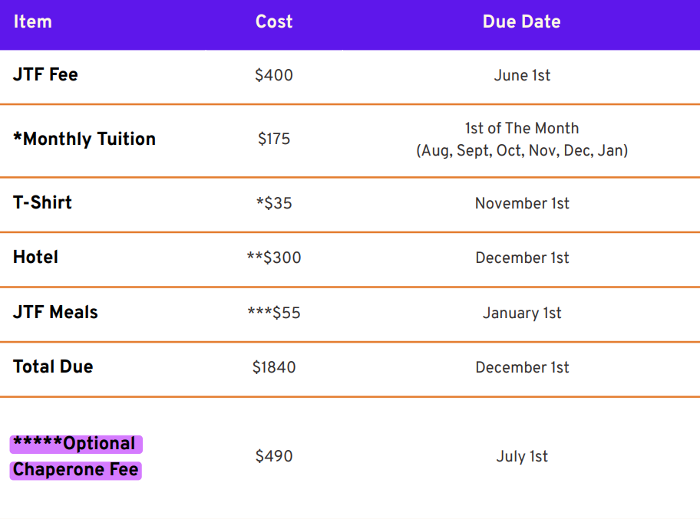Select the T-Shirt row label
Screen dimensions: 700x519
42,203
